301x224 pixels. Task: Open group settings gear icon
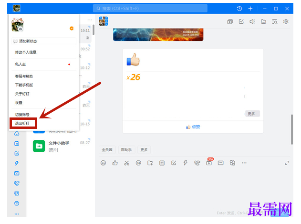point(286,21)
